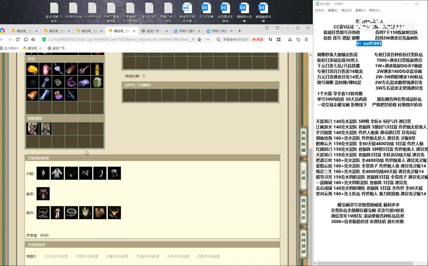Open desktop document 组号零成本养号
The image size is (428, 266).
(225, 13)
